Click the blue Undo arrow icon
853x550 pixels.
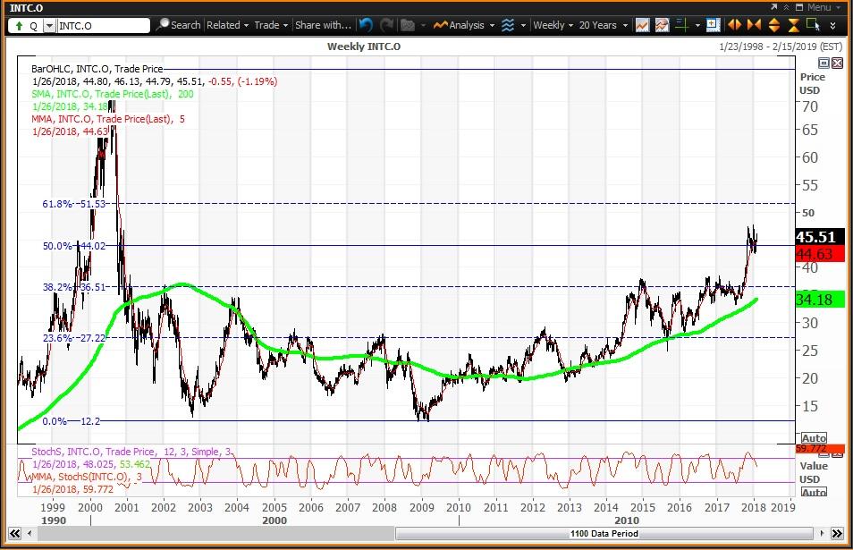pyautogui.click(x=367, y=25)
